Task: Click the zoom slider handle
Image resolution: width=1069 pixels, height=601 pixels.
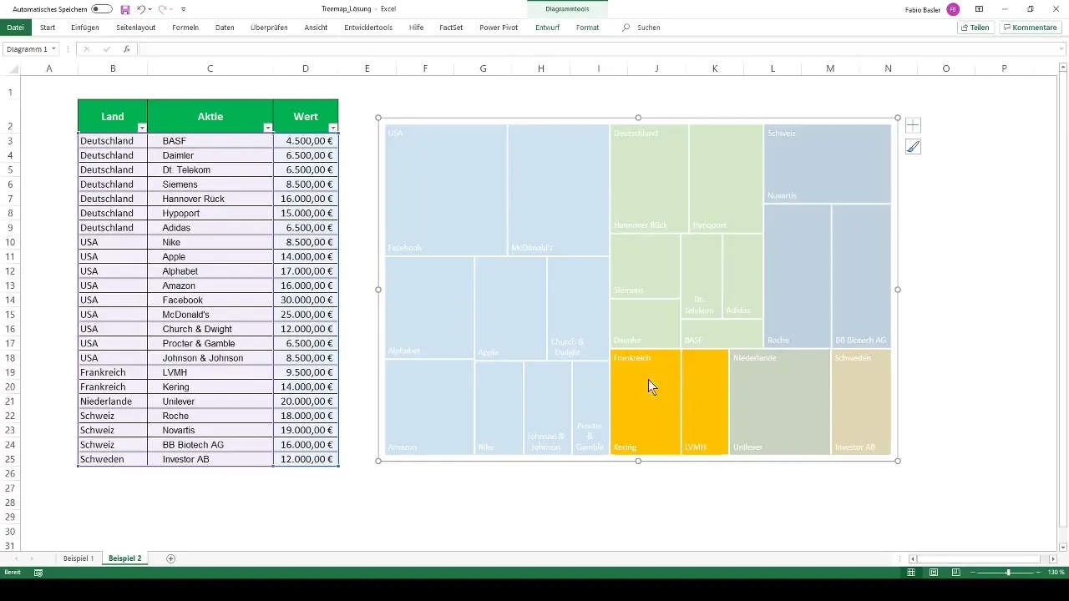Action: (1008, 573)
